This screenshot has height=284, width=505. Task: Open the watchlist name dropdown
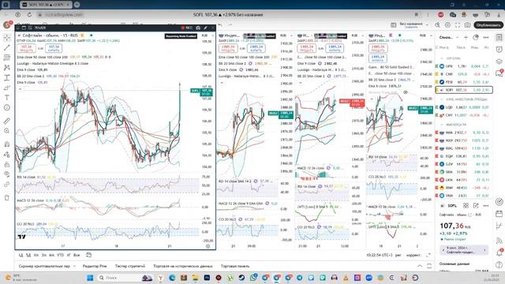click(x=448, y=37)
